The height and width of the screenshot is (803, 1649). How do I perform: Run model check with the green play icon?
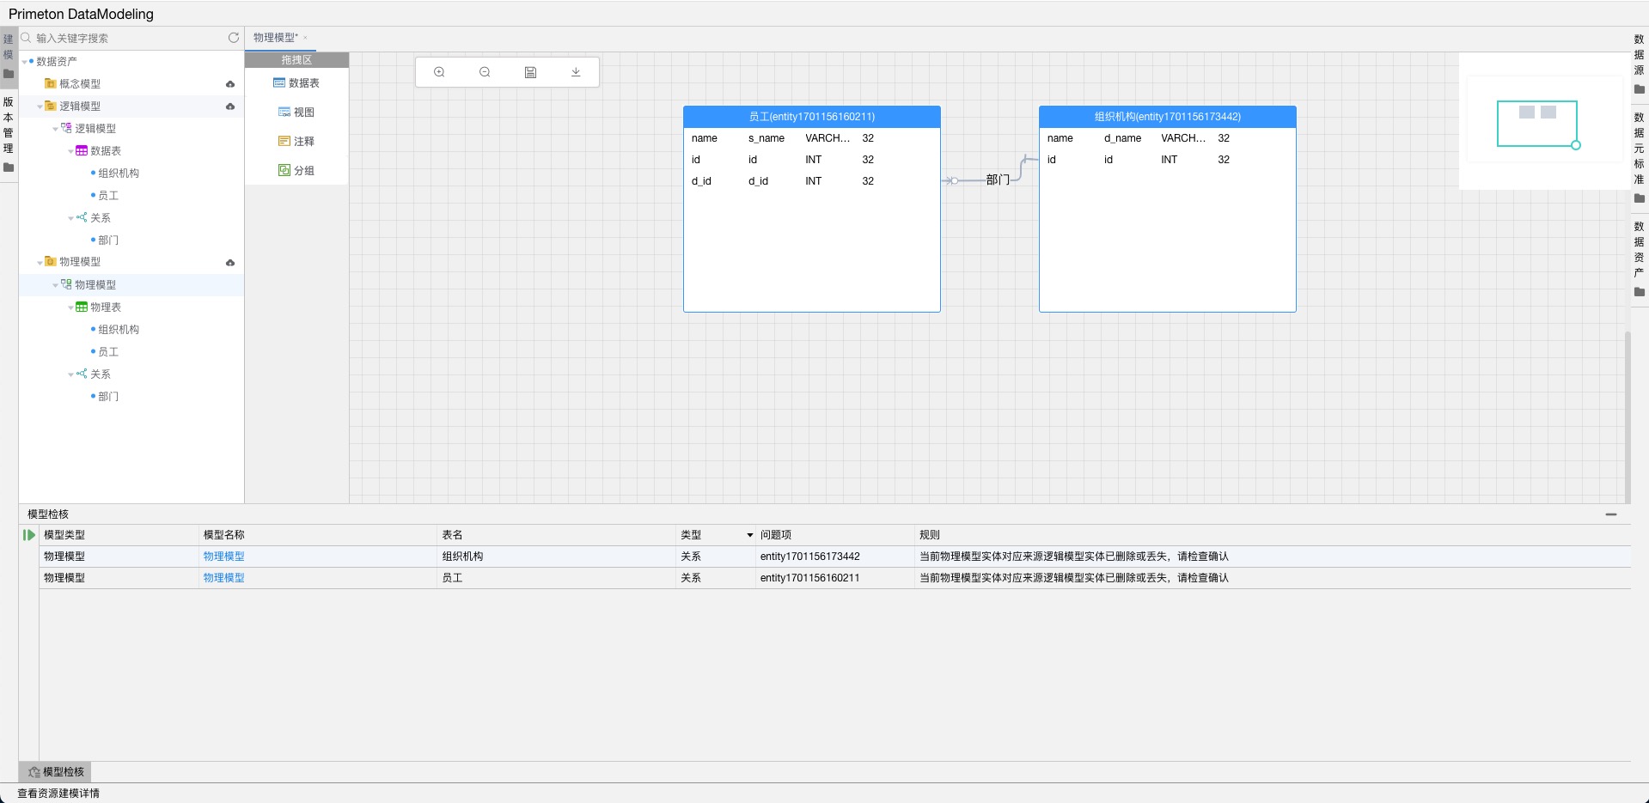point(29,535)
